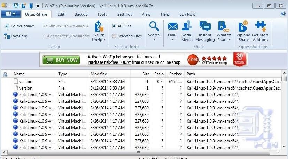Switch to the Backup tab
288x159 pixels.
pos(81,14)
